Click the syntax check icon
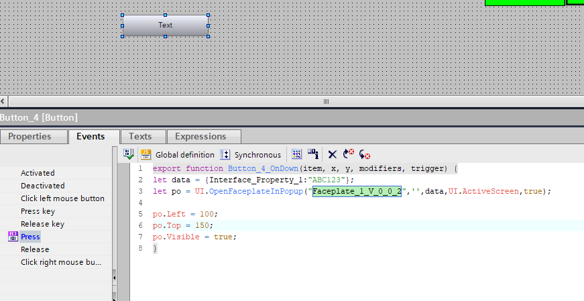The height and width of the screenshot is (301, 584). point(129,154)
